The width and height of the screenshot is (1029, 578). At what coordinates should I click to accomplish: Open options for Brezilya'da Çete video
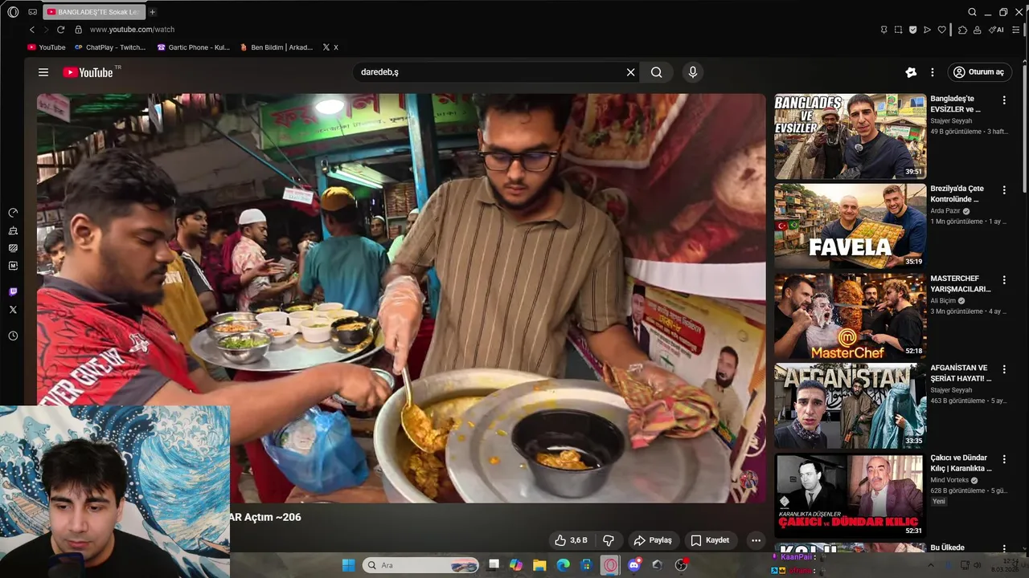coord(1004,190)
